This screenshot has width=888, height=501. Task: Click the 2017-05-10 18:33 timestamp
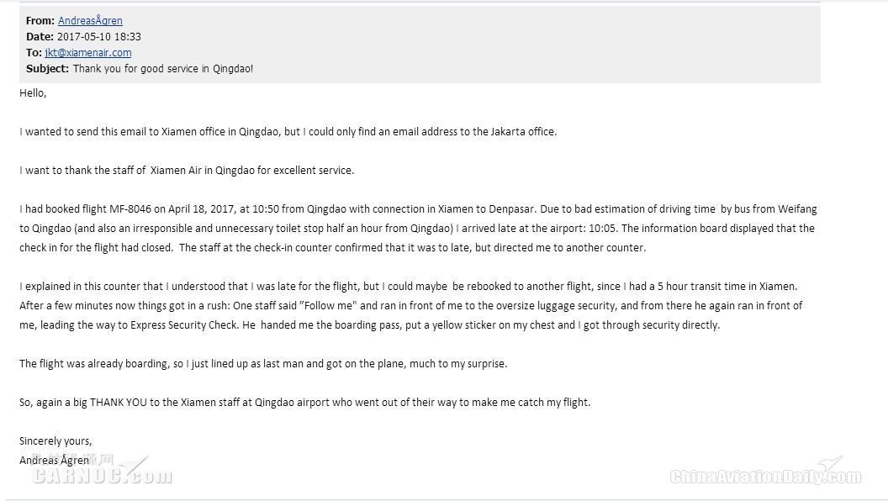pos(99,37)
